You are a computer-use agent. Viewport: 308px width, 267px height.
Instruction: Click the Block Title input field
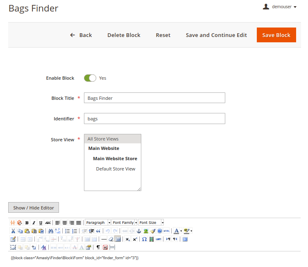pos(154,98)
